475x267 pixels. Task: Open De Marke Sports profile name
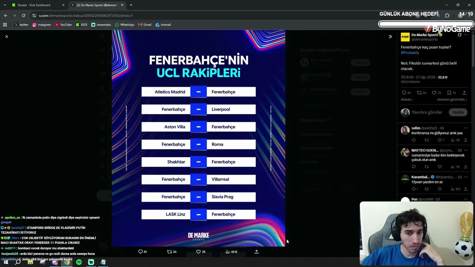tap(425, 35)
